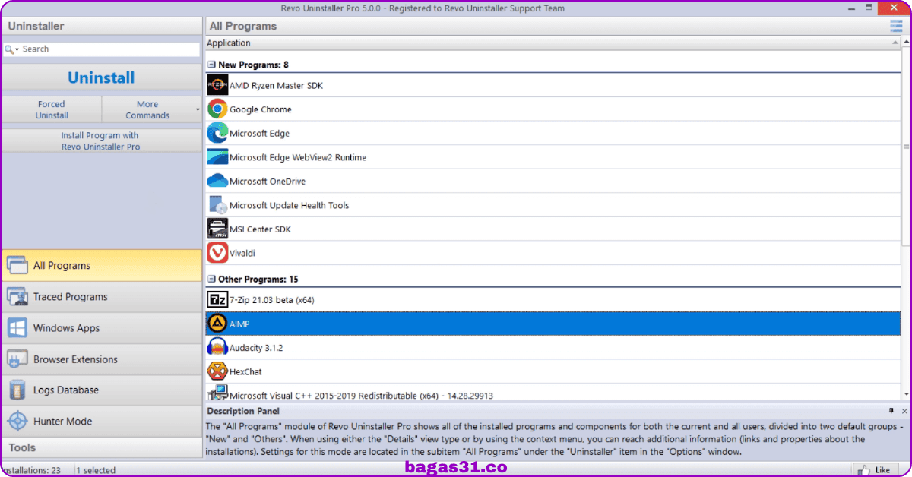
Task: Select the 7-Zip 21.03 beta (x64) entry
Action: click(x=272, y=300)
